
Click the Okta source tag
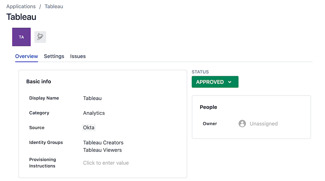(x=89, y=128)
